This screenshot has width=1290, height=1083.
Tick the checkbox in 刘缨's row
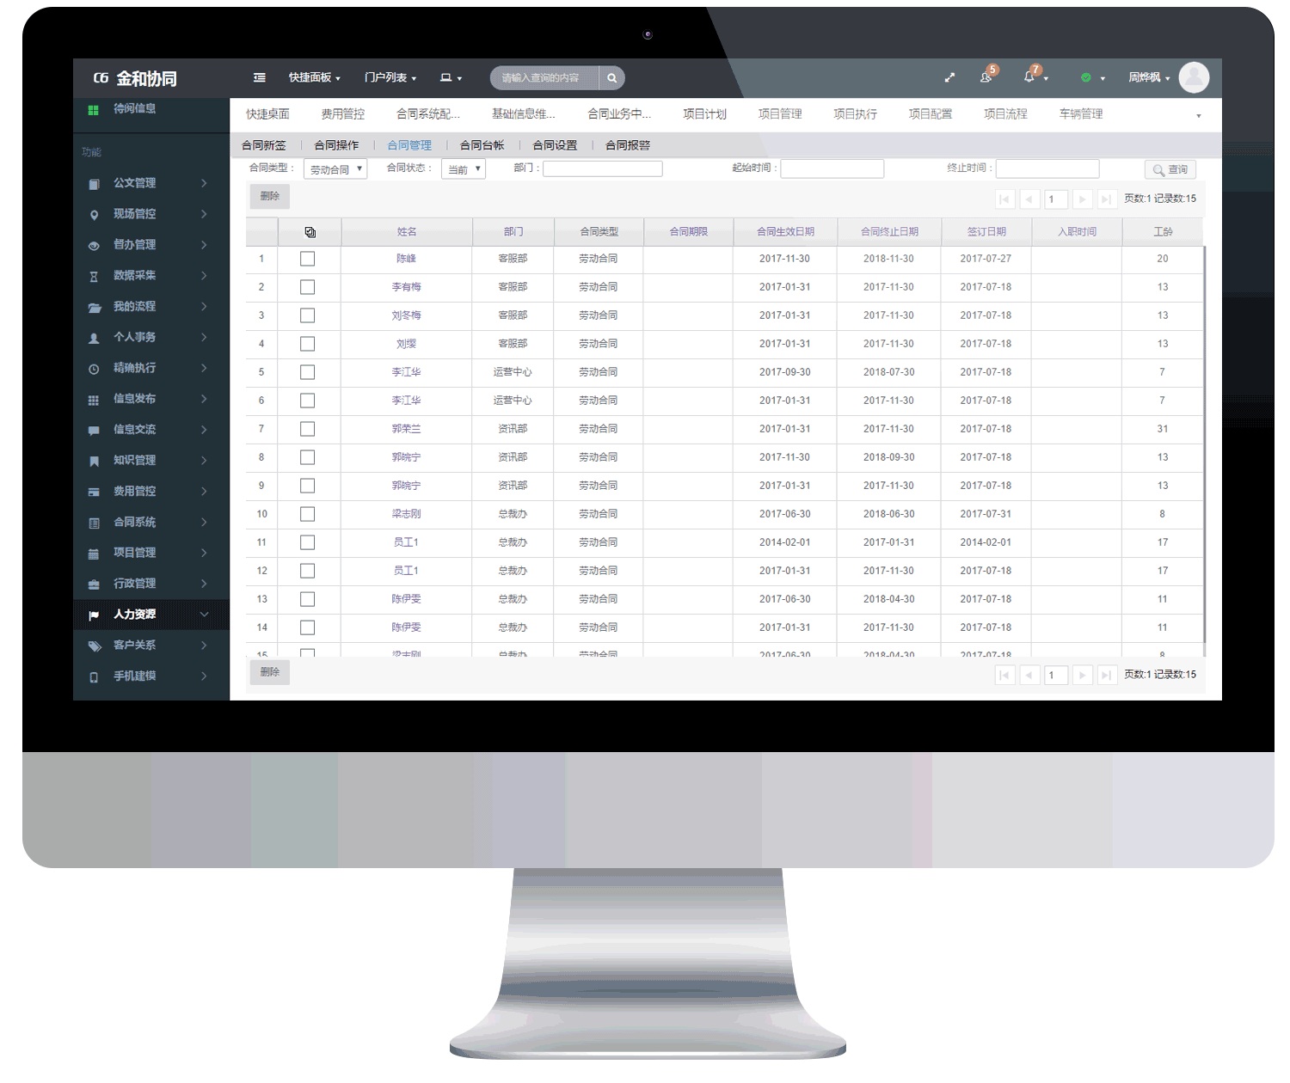307,344
